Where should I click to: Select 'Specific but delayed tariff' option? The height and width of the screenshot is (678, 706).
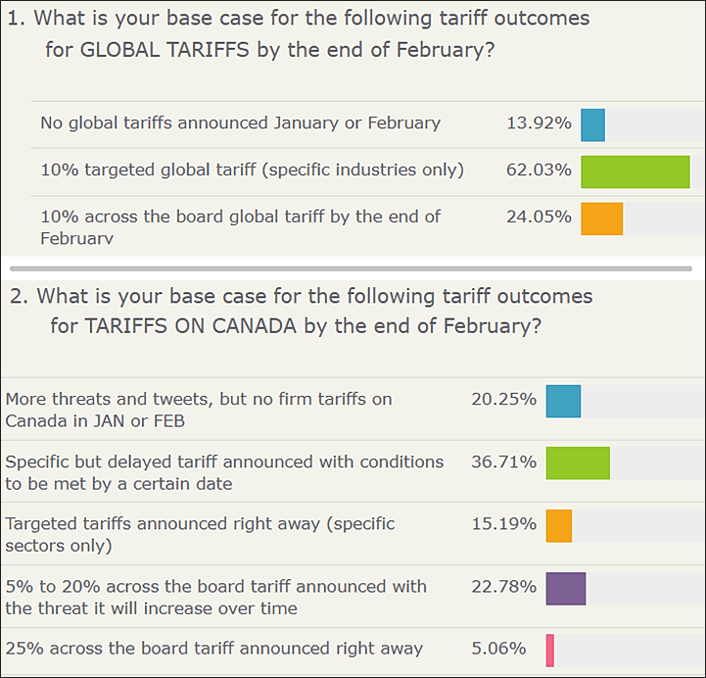point(224,472)
